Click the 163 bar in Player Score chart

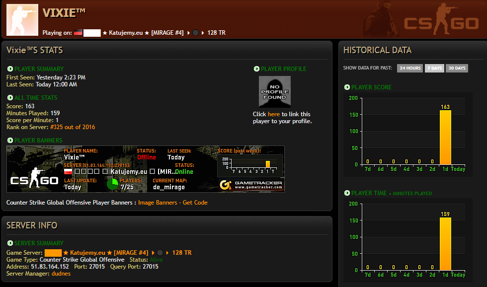[445, 137]
